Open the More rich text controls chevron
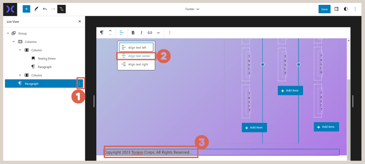 [x=158, y=33]
